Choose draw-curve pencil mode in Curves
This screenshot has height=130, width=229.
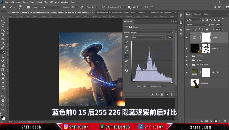click(x=126, y=61)
